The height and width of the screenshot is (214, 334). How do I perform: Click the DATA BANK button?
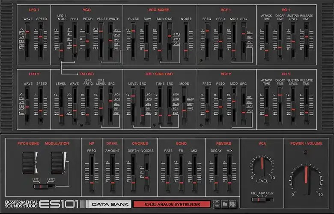click(110, 204)
